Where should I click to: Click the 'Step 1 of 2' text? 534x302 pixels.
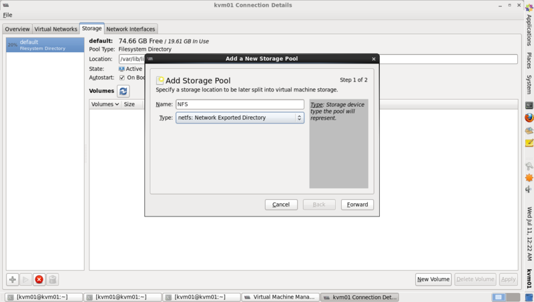click(354, 80)
